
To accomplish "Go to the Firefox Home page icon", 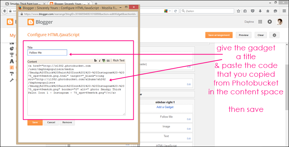I will tap(268, 11).
